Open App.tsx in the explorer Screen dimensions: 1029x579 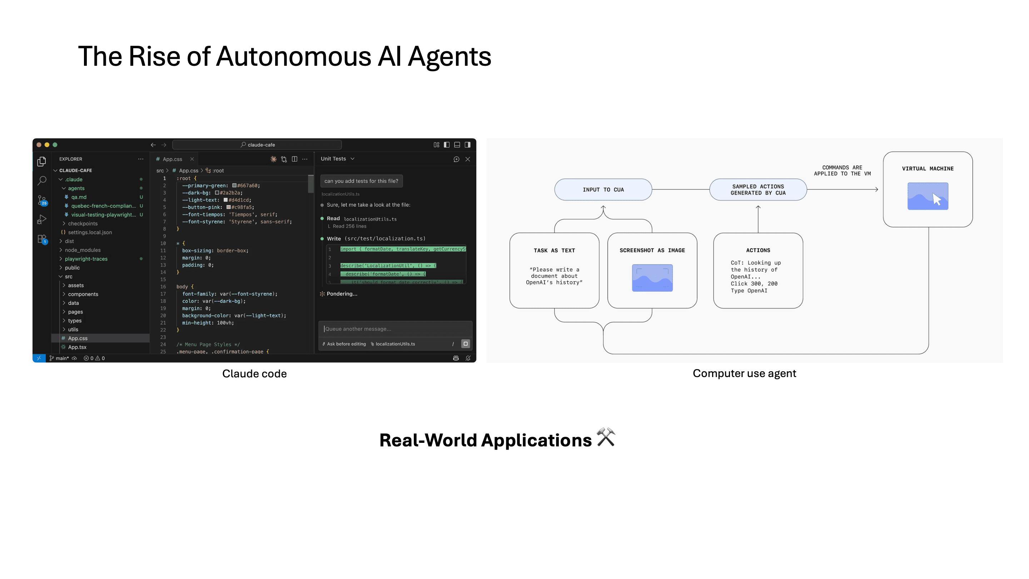77,347
